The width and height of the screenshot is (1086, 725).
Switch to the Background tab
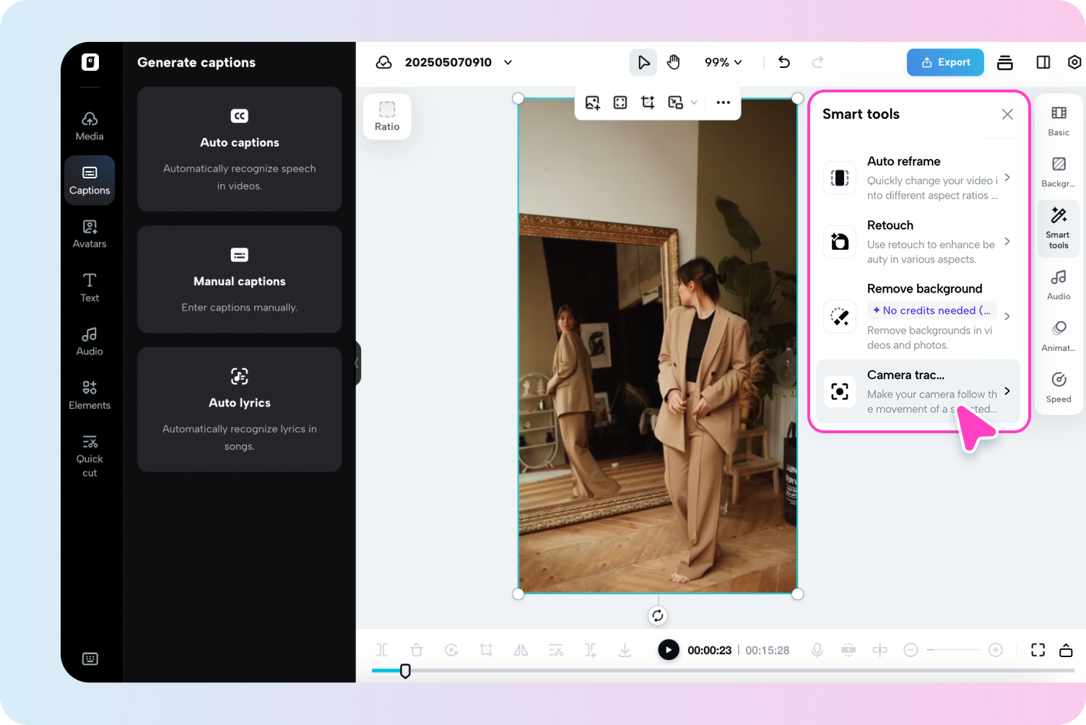tap(1059, 173)
